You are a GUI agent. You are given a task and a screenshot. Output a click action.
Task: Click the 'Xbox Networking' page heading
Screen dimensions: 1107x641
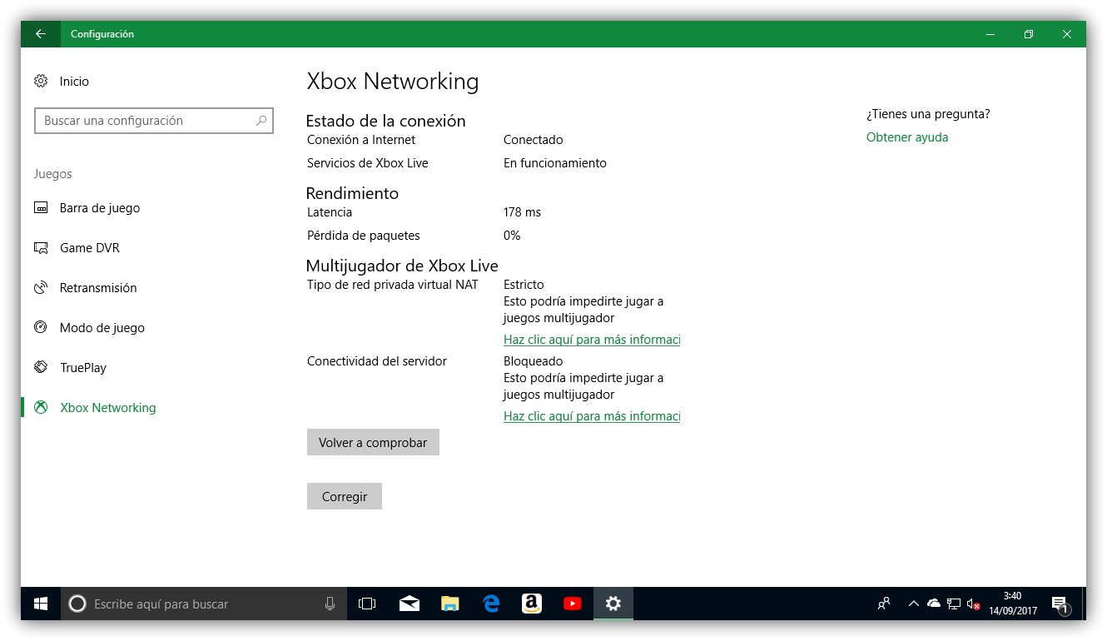393,82
